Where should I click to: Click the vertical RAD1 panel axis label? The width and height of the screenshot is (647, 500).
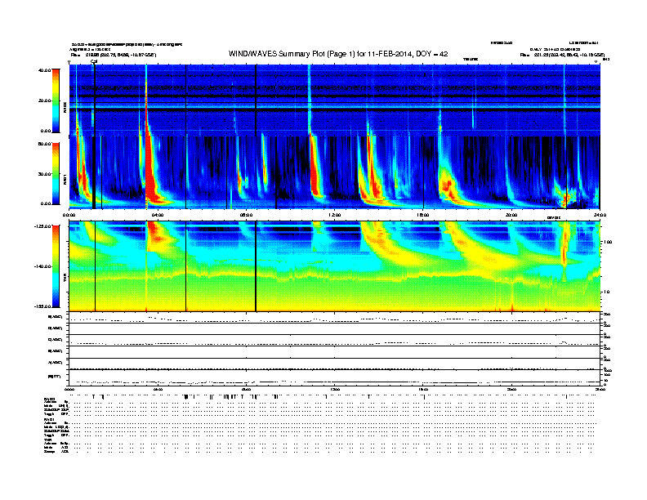pyautogui.click(x=65, y=179)
